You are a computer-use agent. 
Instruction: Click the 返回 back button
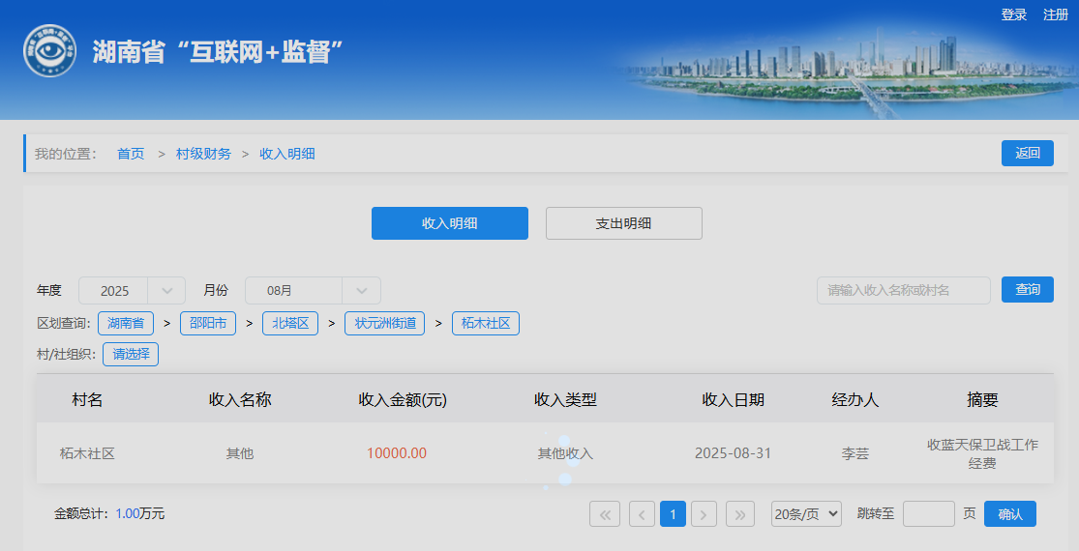pyautogui.click(x=1027, y=153)
